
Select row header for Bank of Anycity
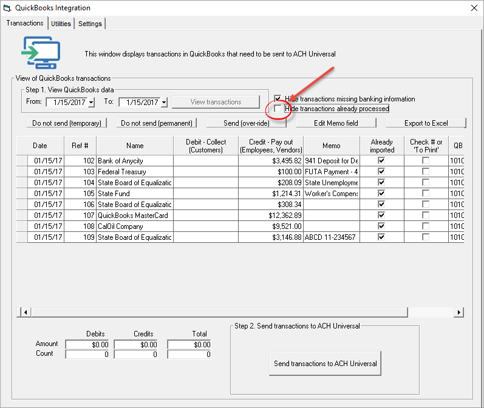pos(22,160)
